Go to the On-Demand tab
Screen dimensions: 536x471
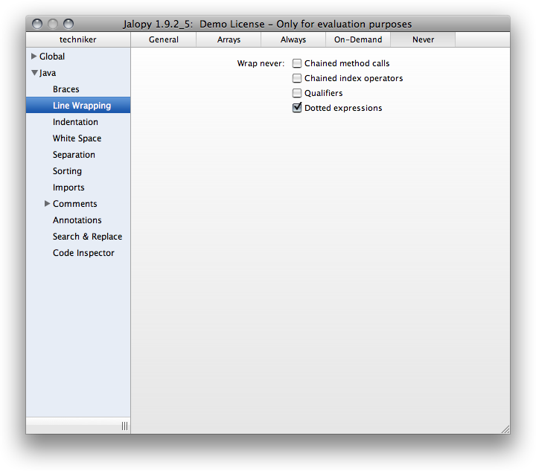click(358, 39)
